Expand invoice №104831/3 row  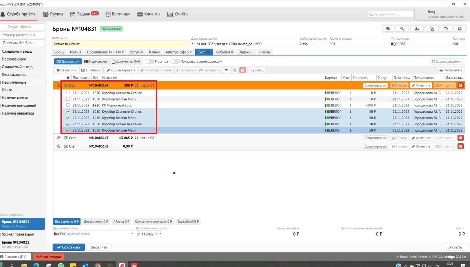click(59, 138)
